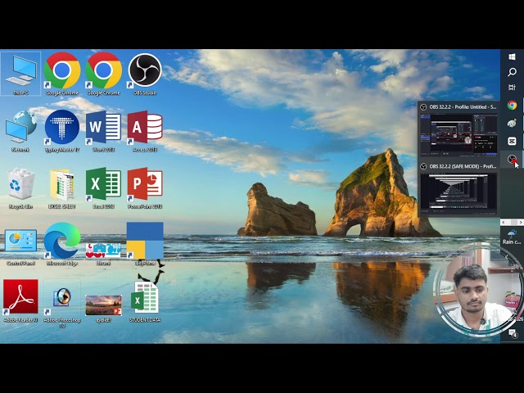Screen dimensions: 524x393
Task: Launch the Excel 2013 shortcut
Action: 103,188
